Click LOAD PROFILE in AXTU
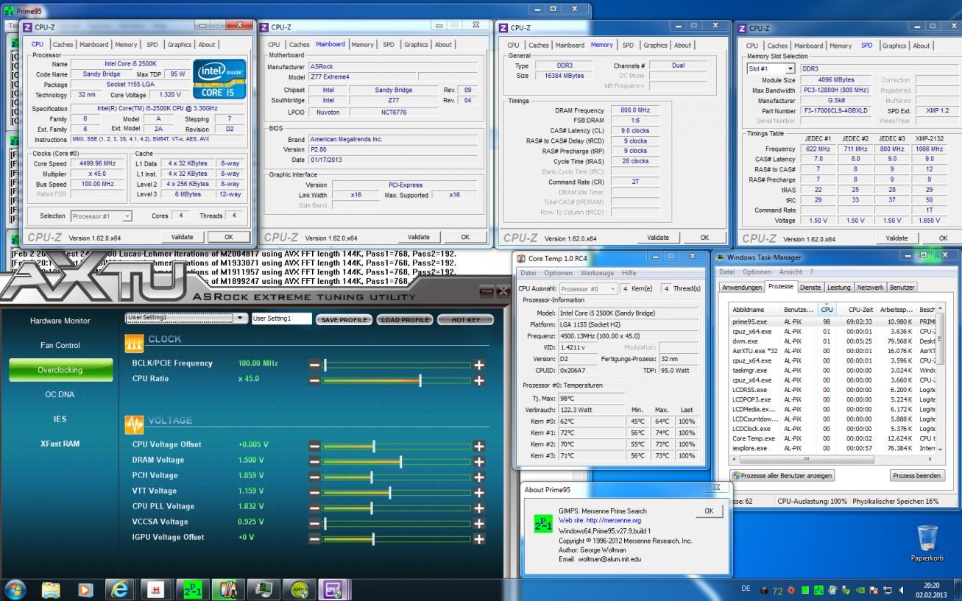 (x=404, y=320)
